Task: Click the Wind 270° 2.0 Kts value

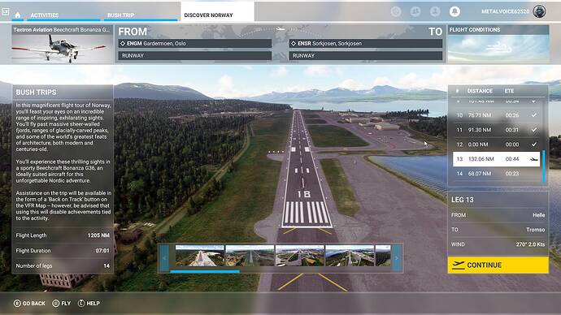Action: pos(530,244)
